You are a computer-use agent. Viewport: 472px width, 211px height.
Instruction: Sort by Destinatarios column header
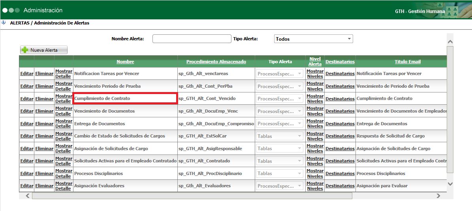pyautogui.click(x=340, y=62)
